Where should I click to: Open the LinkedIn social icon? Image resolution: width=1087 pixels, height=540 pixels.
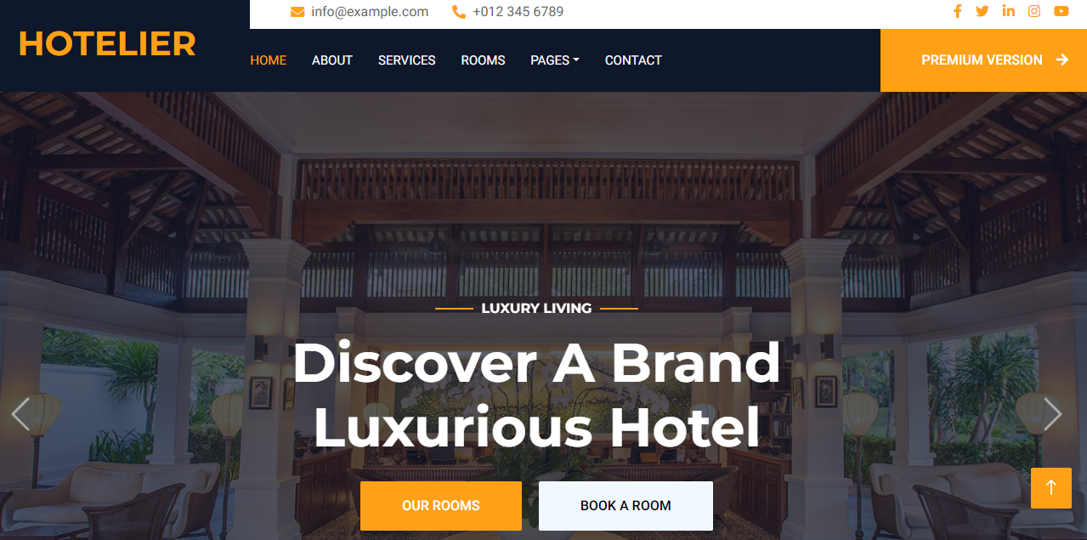click(1009, 11)
